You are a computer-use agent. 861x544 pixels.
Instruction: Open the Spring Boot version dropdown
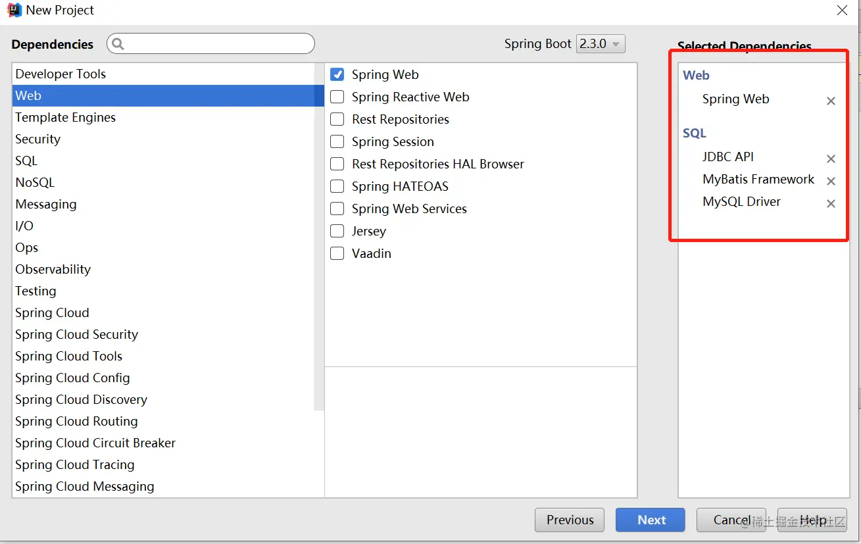pos(601,44)
